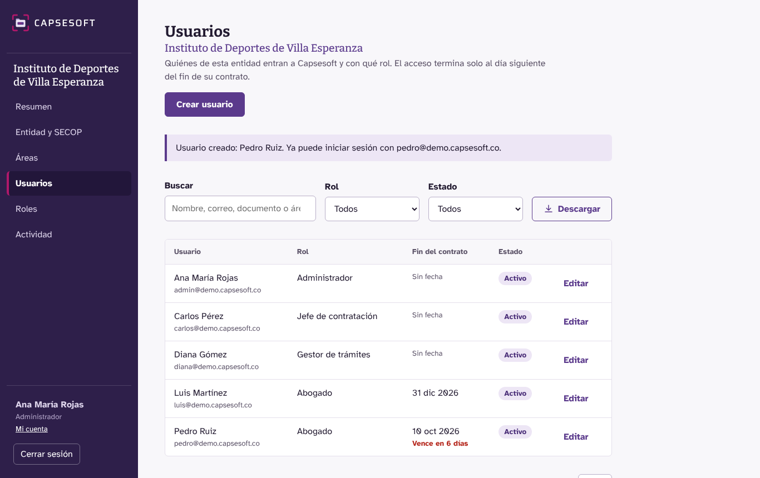The height and width of the screenshot is (478, 760).
Task: Click the Activo badge for Pedro Ruiz
Action: (x=515, y=432)
